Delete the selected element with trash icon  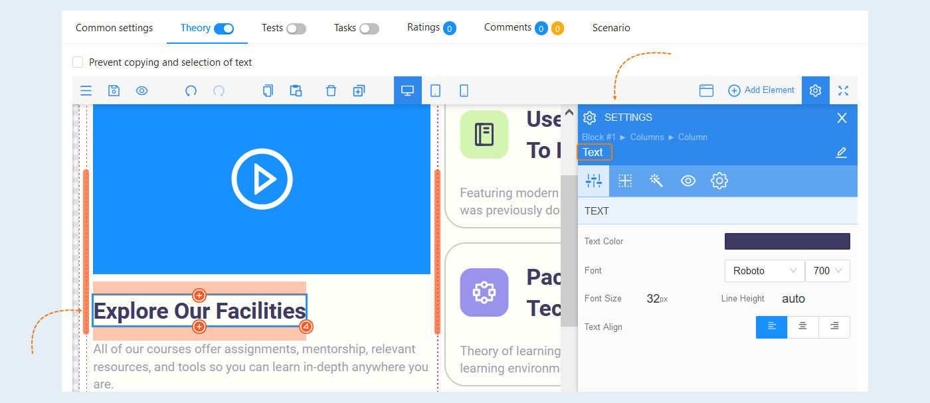click(331, 91)
